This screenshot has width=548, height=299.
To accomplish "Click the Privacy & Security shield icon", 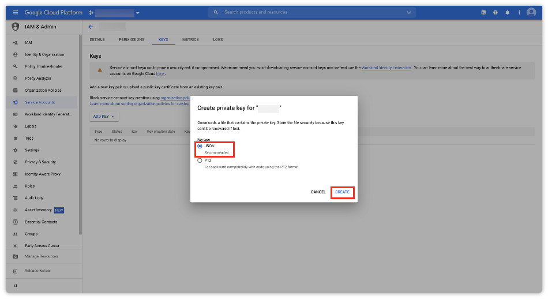I will pos(16,162).
